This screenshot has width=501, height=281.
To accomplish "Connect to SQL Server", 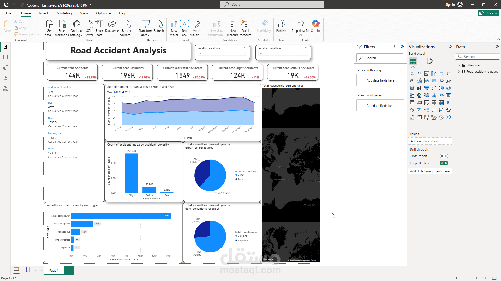I will click(x=89, y=28).
